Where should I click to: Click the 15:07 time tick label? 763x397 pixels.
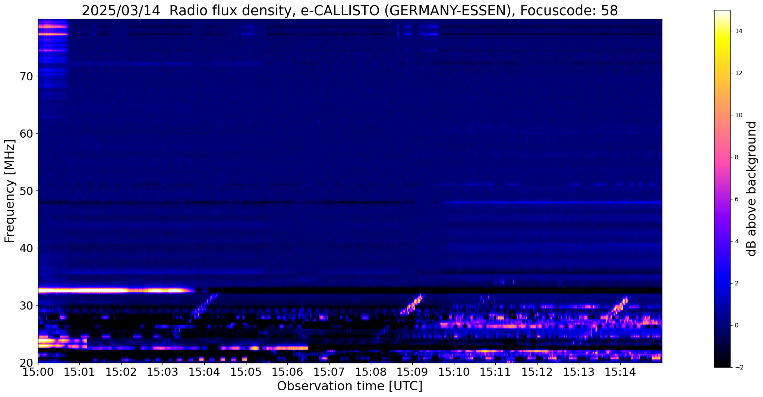click(x=329, y=372)
